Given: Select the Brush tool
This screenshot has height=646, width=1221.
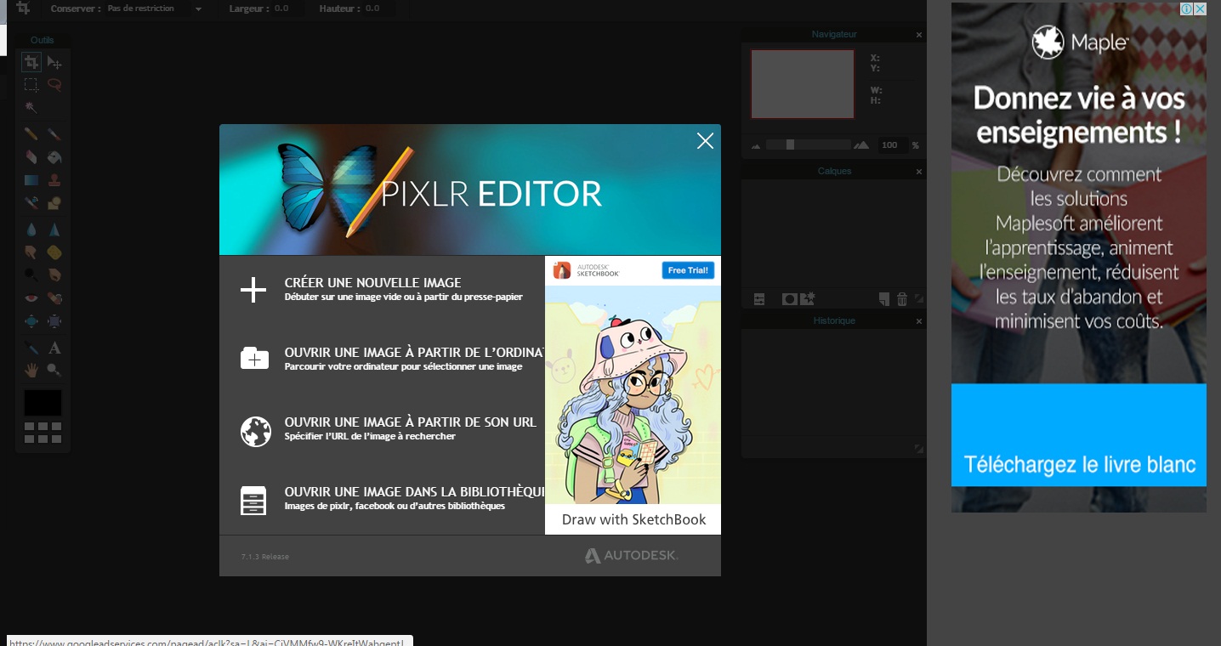Looking at the screenshot, I should point(54,134).
